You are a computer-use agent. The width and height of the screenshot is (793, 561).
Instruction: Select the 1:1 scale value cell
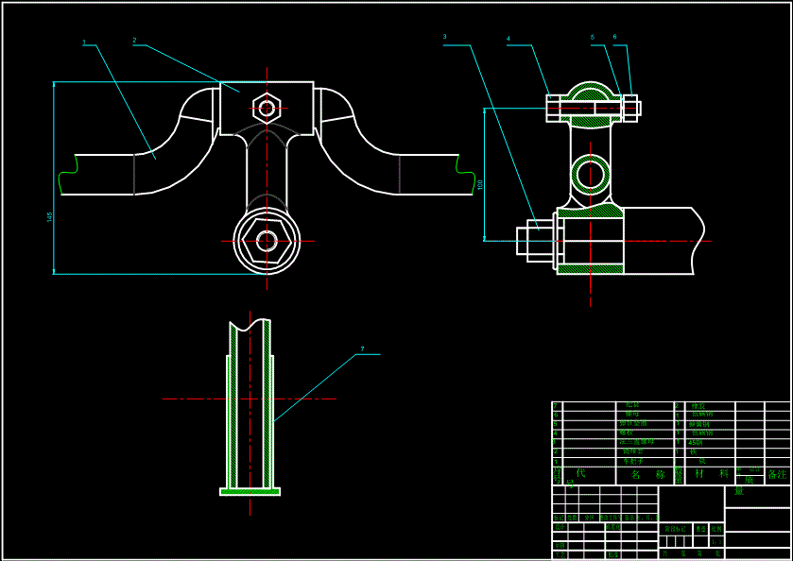coord(716,542)
